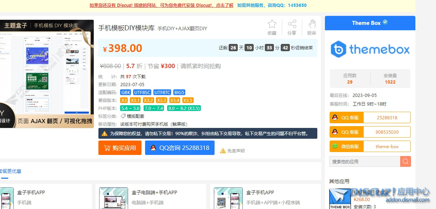This screenshot has height=209, width=436.
Task: Click the QQ: 1453650 consult link
Action: tap(272, 5)
